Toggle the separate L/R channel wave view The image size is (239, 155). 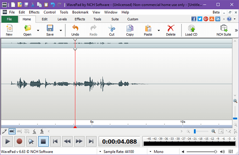[x=27, y=131]
